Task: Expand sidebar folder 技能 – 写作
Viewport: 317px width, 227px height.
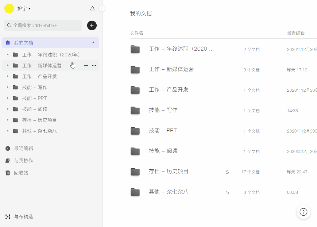Action: [7, 87]
